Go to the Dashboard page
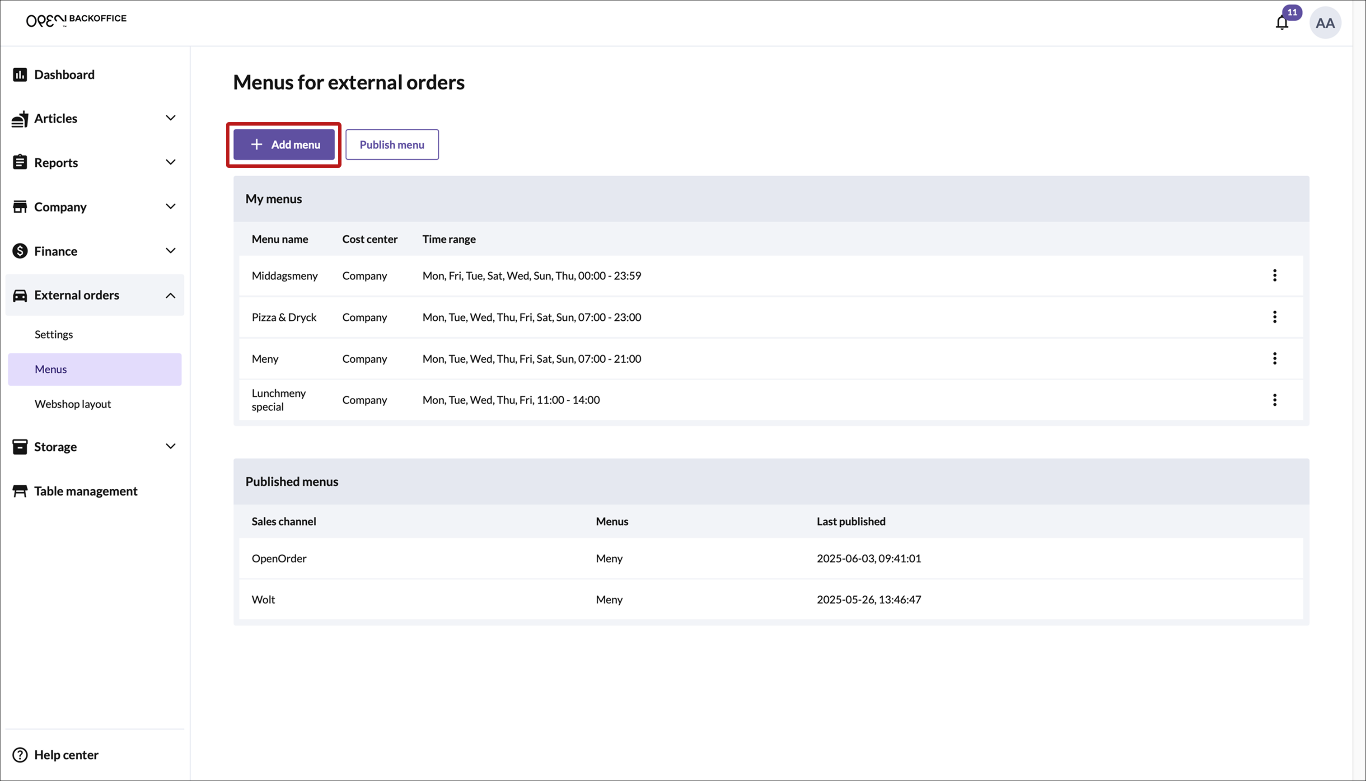1366x781 pixels. click(64, 75)
